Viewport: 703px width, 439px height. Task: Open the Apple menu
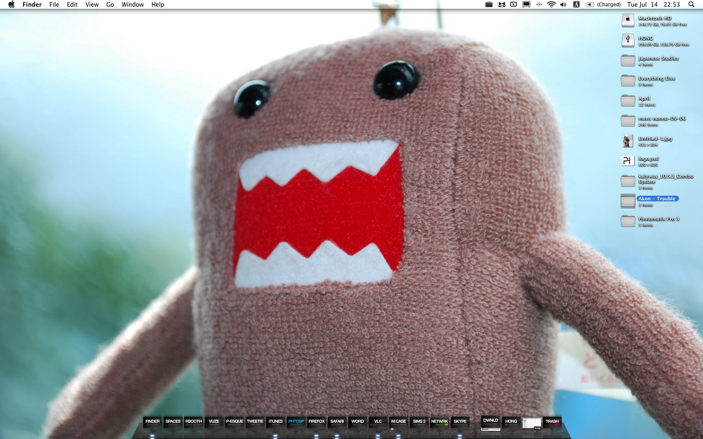point(11,4)
